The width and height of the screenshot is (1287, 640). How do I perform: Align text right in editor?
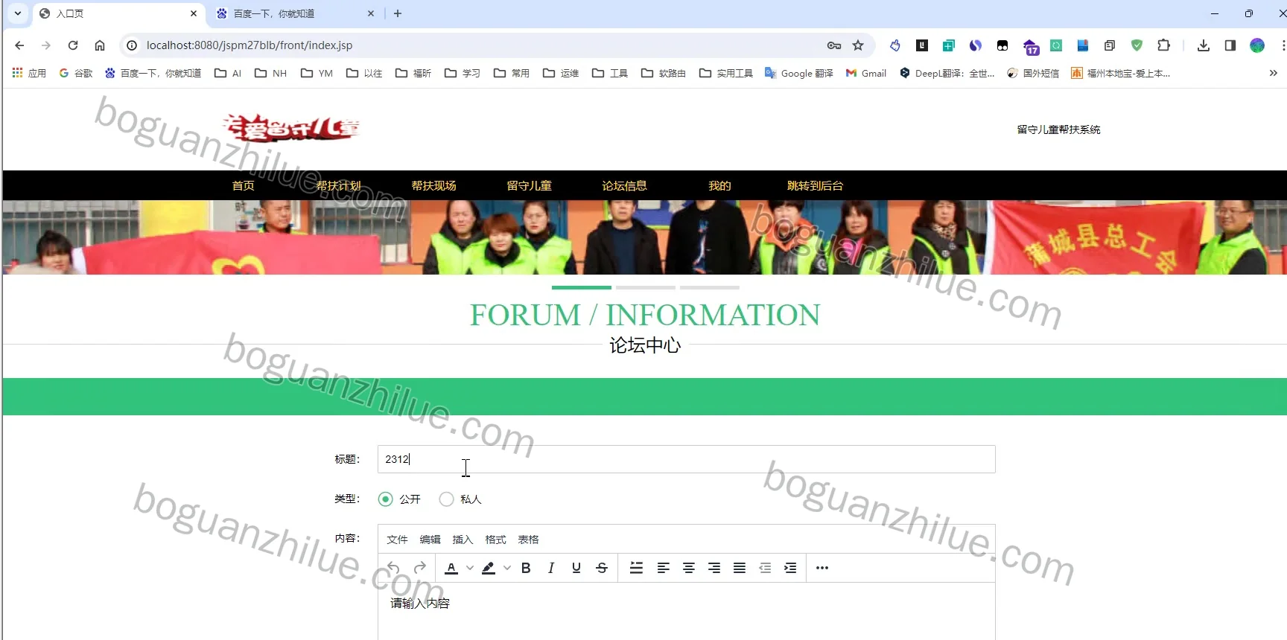pos(714,568)
